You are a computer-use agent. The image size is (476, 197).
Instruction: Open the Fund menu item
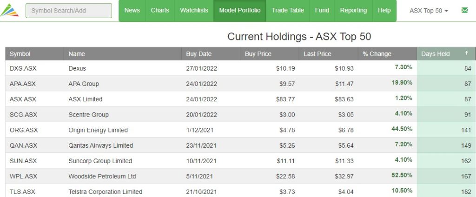point(322,10)
